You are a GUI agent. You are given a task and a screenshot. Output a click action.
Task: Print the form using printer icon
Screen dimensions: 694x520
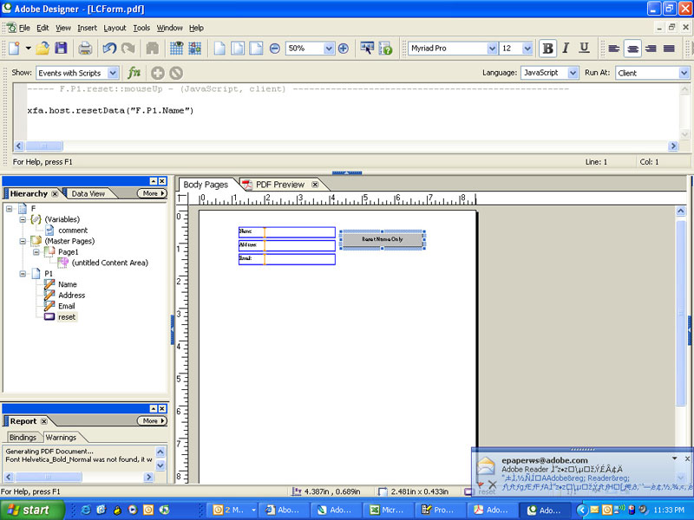(85, 49)
